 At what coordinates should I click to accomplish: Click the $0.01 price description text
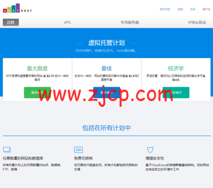pos(176,78)
